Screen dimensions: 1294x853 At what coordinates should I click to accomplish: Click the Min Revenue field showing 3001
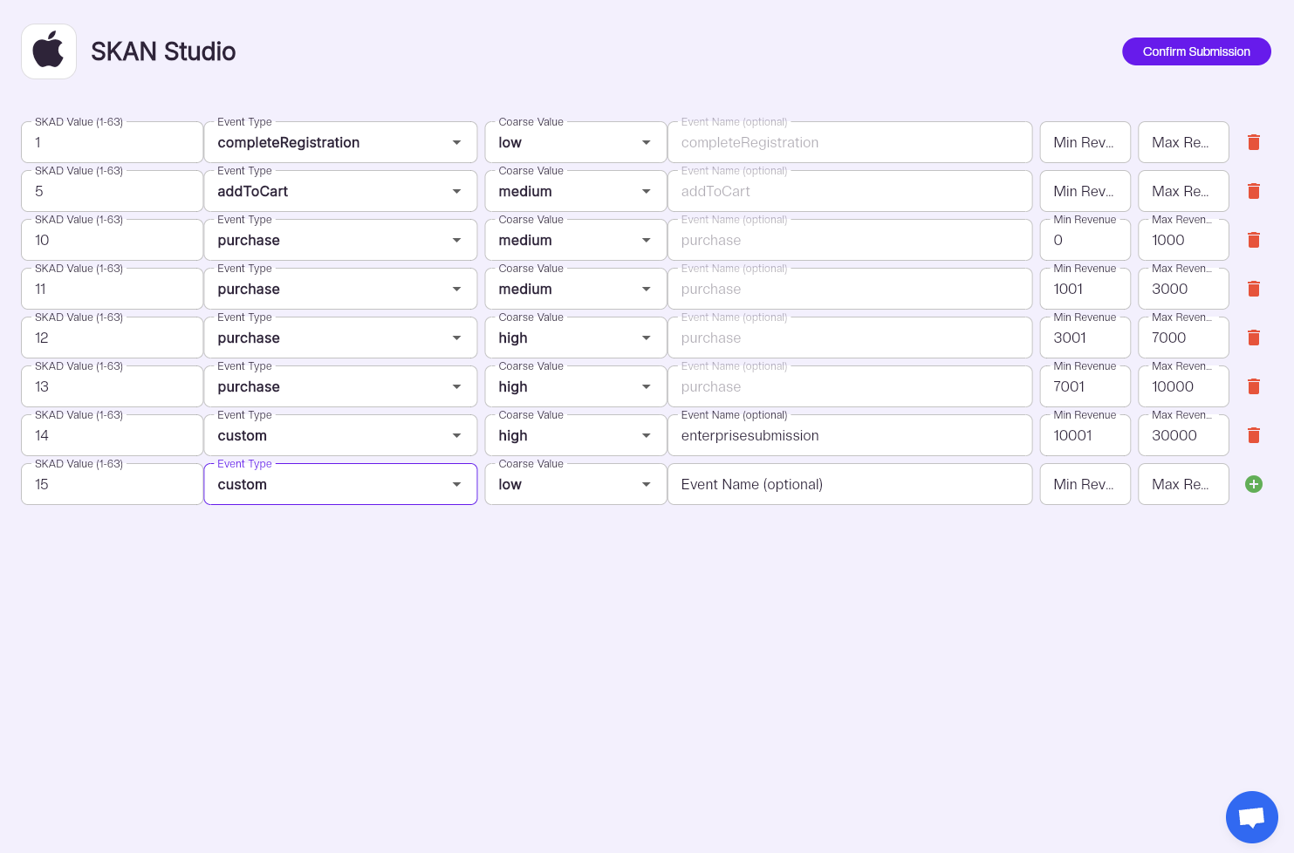coord(1085,338)
